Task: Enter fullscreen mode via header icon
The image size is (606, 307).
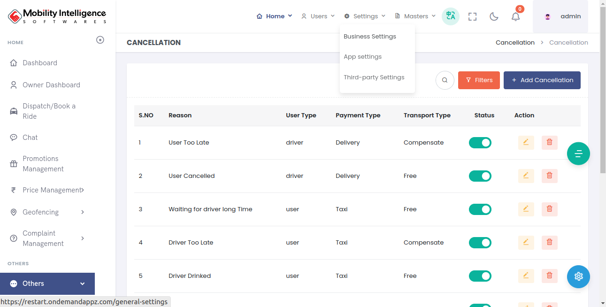Action: (x=473, y=16)
